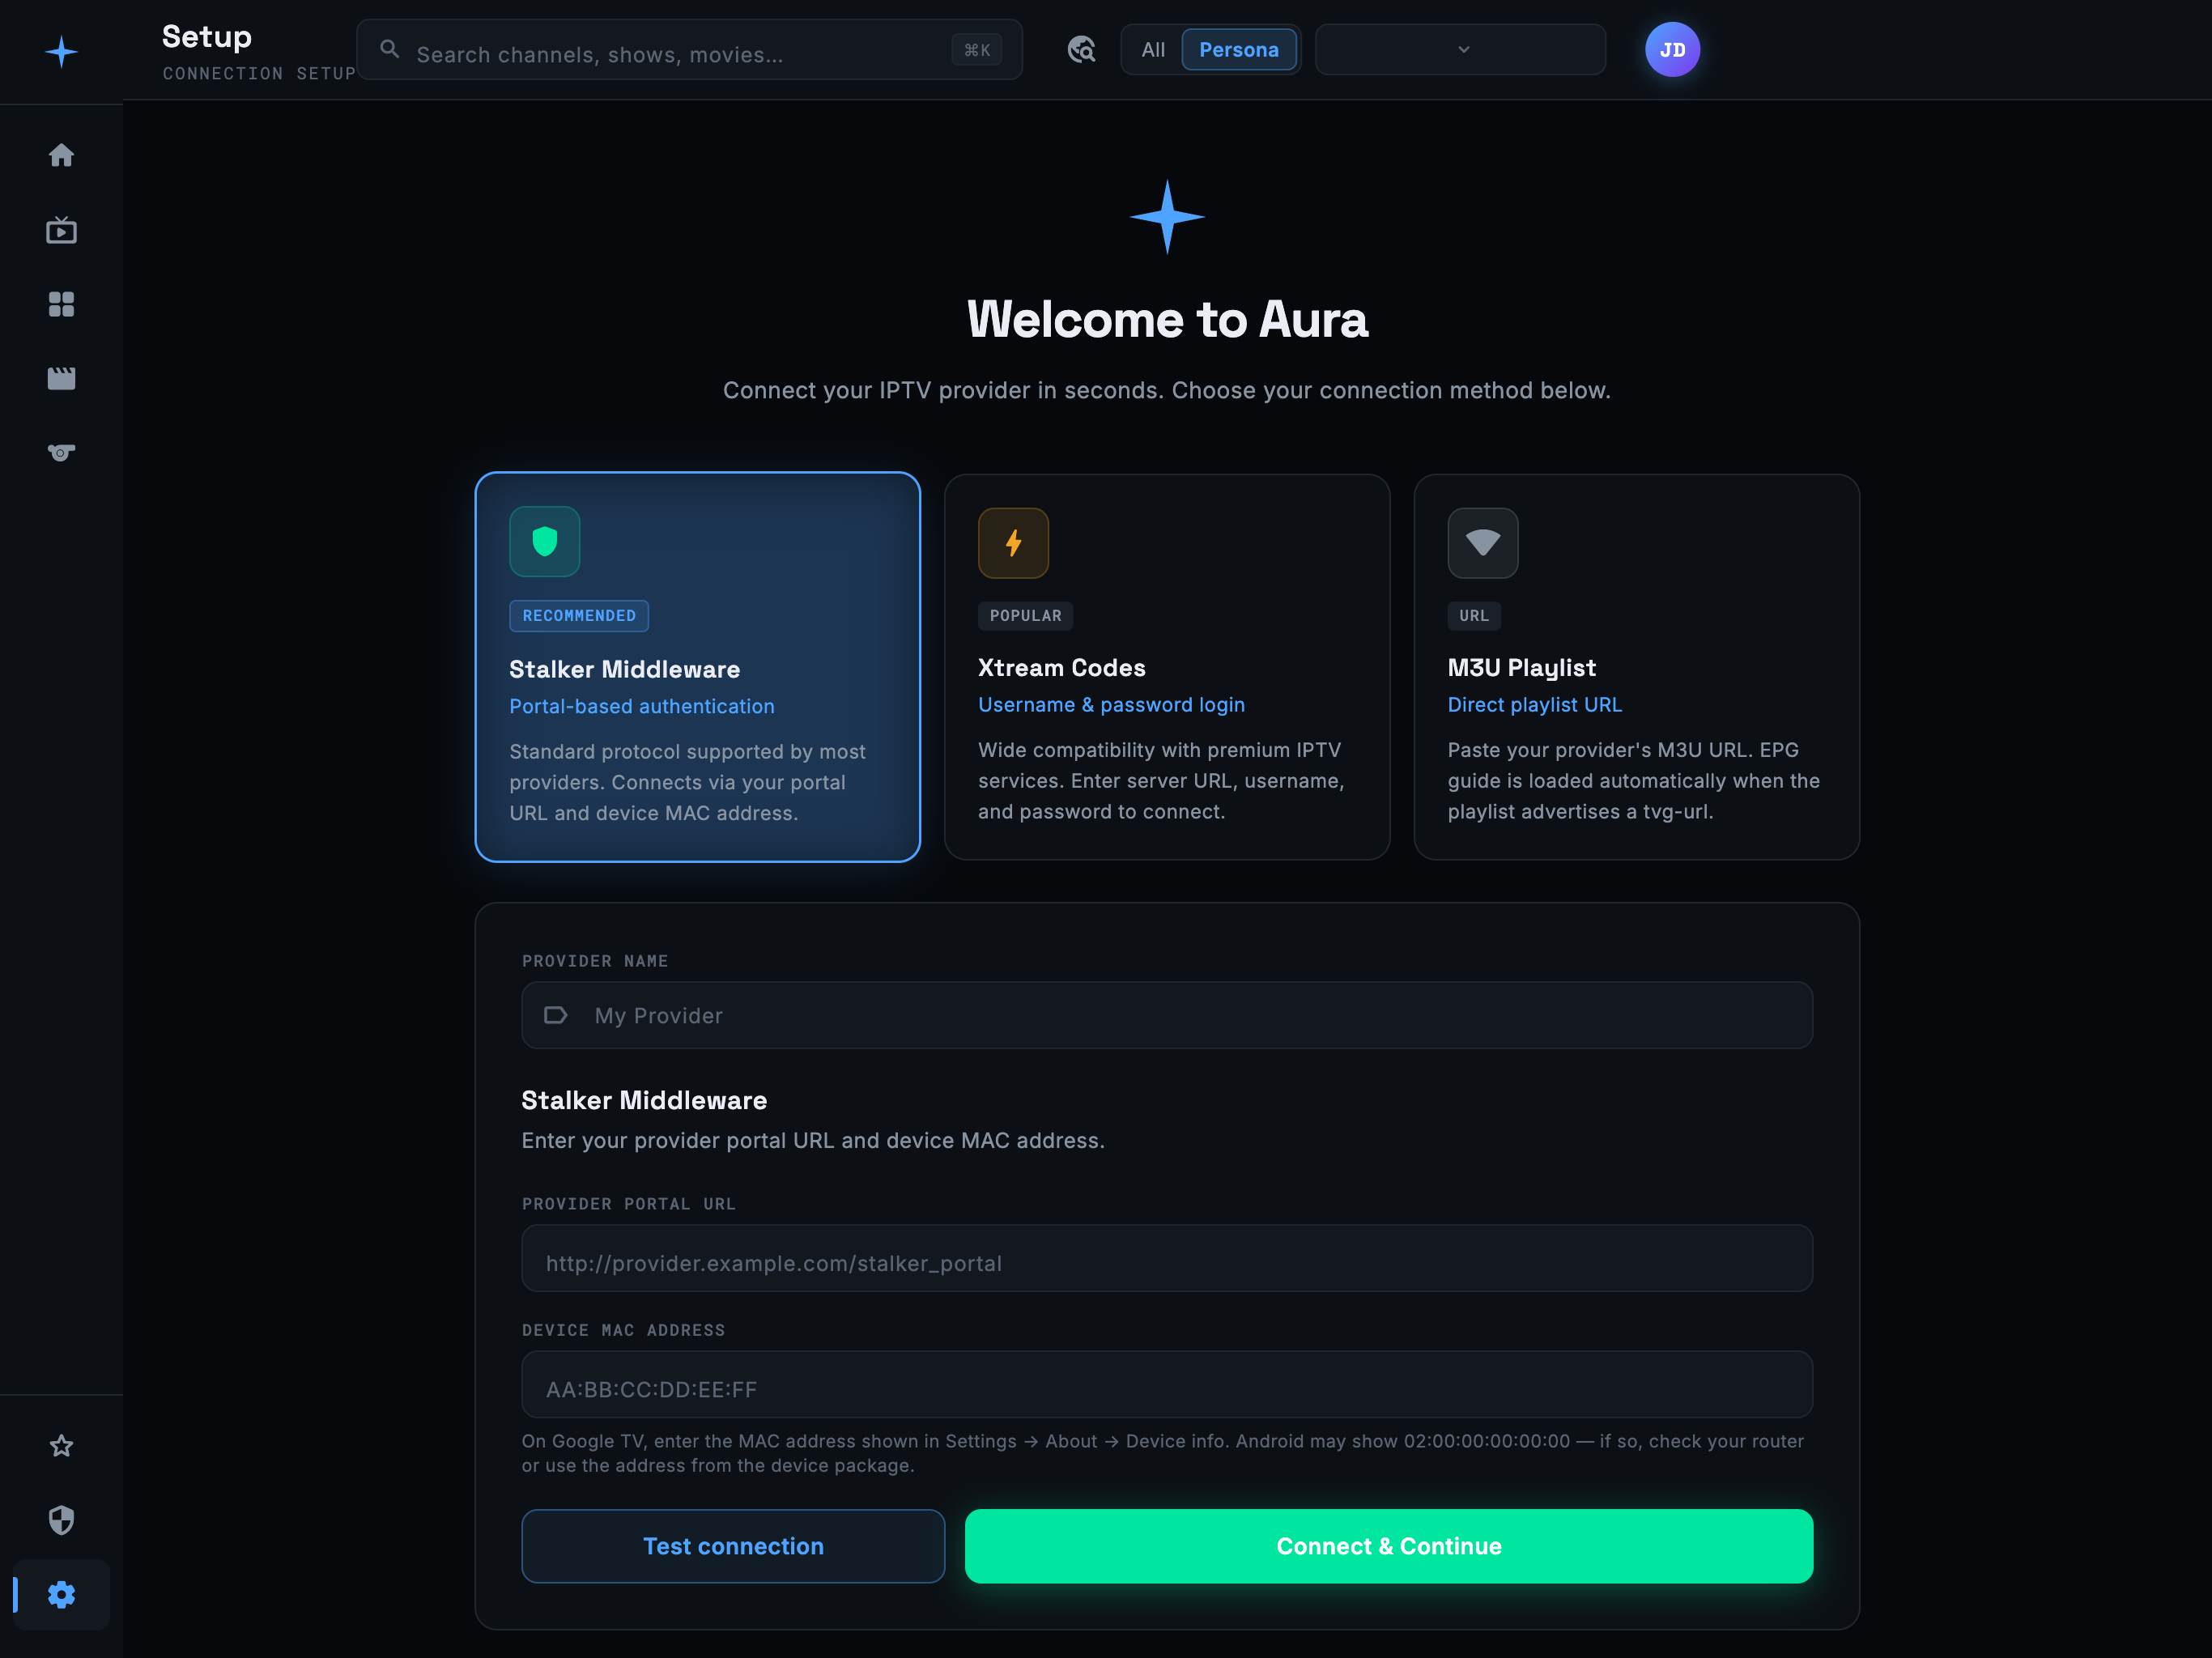Open Settings gear in sidebar
The height and width of the screenshot is (1658, 2212).
(x=61, y=1594)
